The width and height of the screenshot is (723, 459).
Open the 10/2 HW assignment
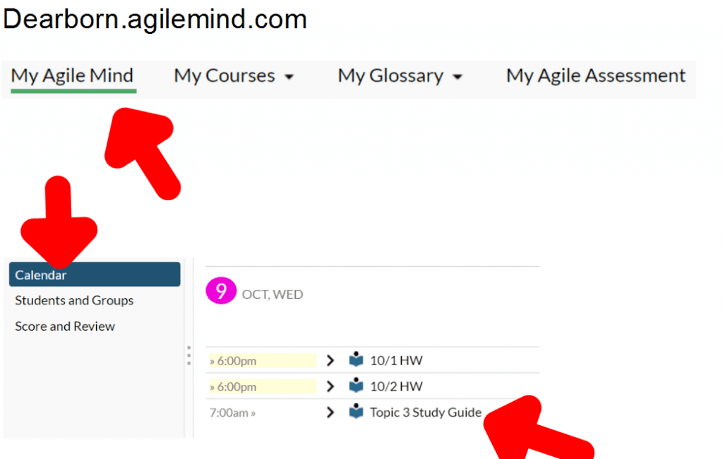(397, 386)
